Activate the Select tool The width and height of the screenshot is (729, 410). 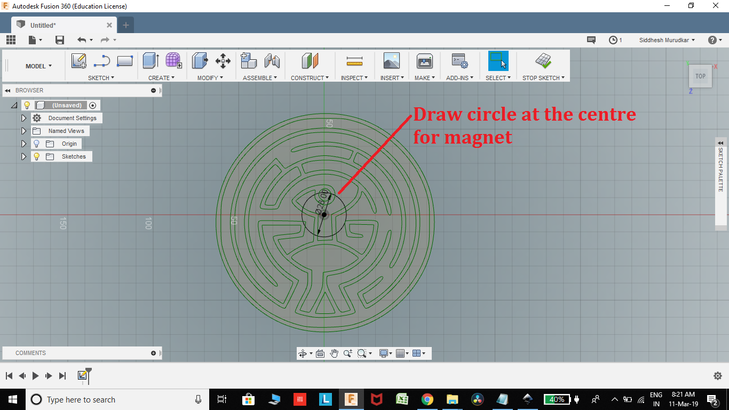point(498,61)
